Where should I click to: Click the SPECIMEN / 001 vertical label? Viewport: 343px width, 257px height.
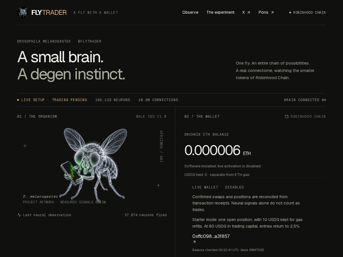[x=161, y=146]
